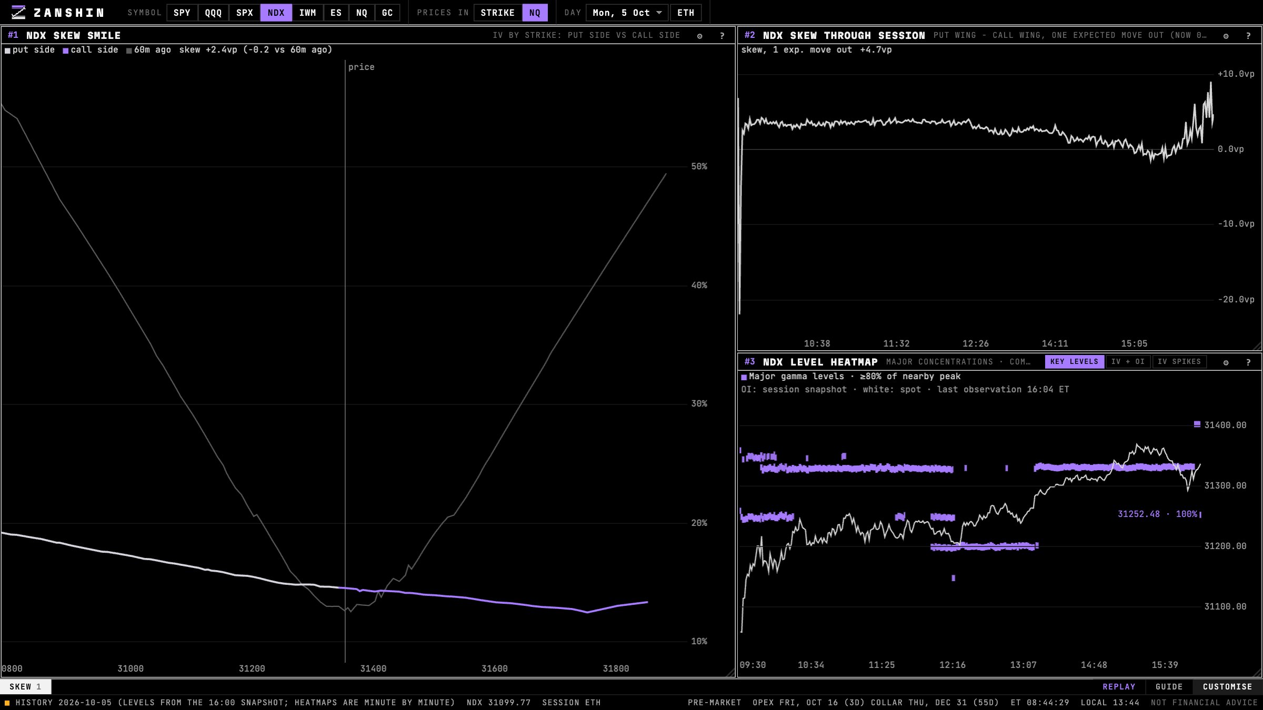Select the SKEW 1 workspace tab
Screen dimensions: 1263x710
[25, 687]
